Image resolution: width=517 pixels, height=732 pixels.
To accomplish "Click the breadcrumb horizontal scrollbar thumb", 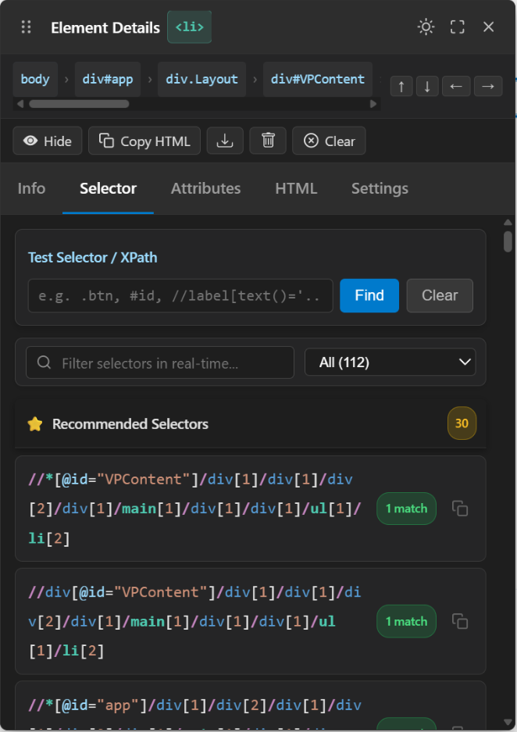I will coord(79,104).
